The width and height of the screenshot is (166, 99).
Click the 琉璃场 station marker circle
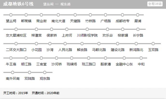pyautogui.click(x=72, y=58)
